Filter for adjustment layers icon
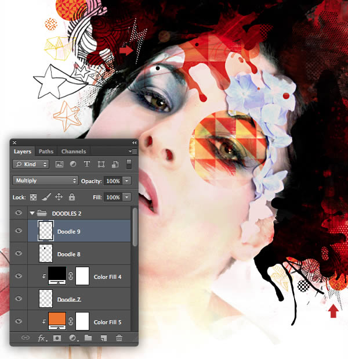This screenshot has height=359, width=348. click(x=73, y=164)
